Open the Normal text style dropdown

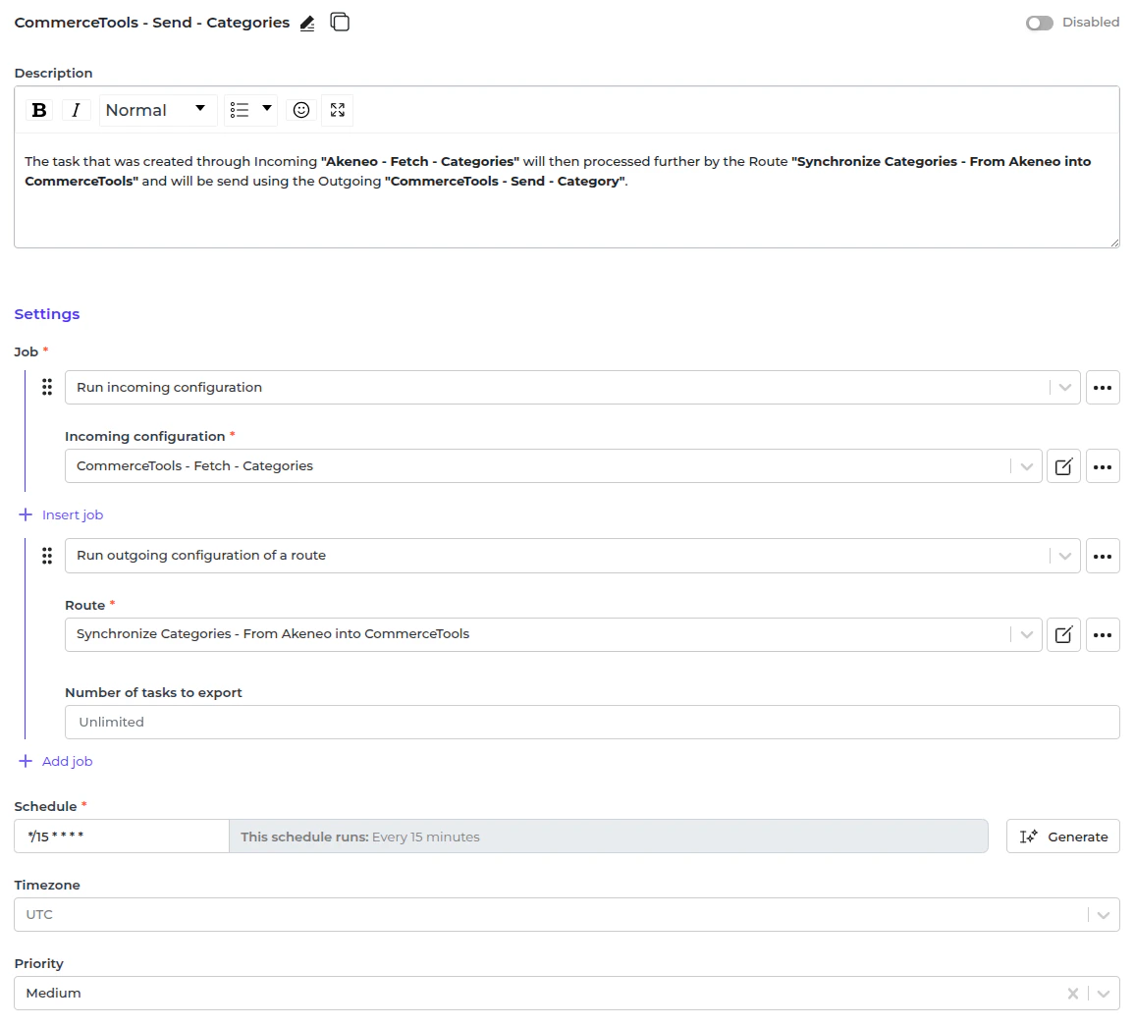pyautogui.click(x=157, y=110)
